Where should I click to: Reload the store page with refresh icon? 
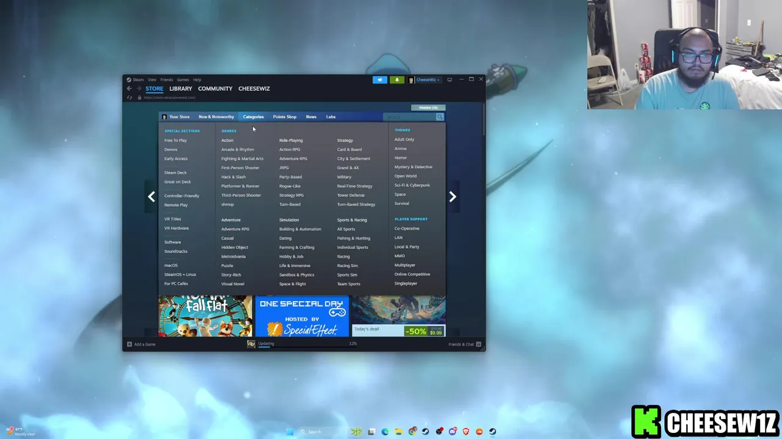(129, 98)
